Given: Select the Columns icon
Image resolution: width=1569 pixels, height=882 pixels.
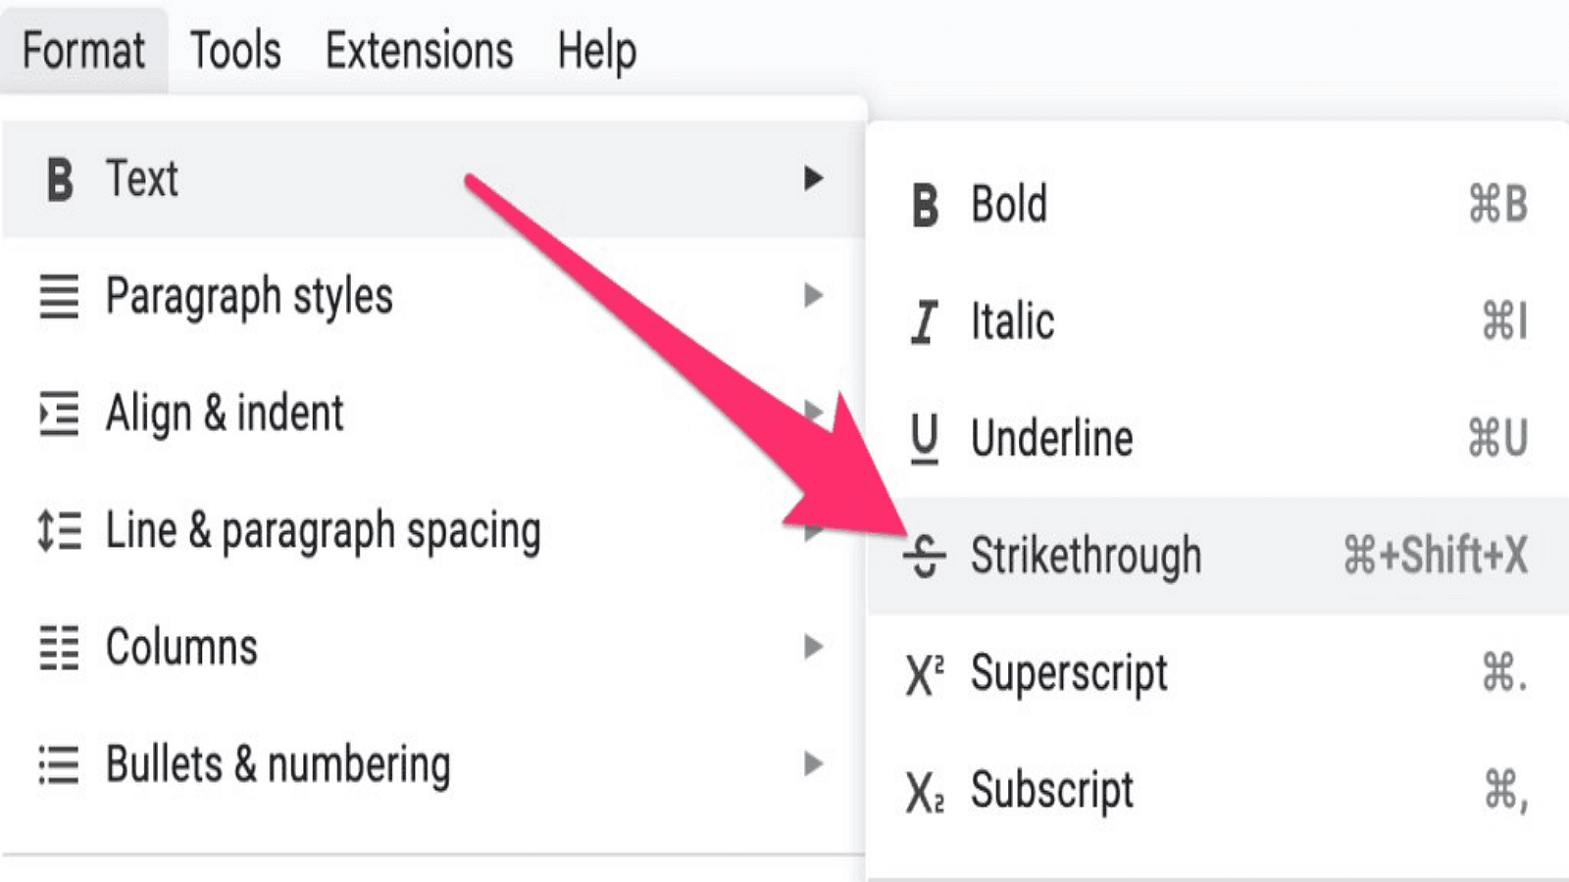Looking at the screenshot, I should [x=59, y=647].
